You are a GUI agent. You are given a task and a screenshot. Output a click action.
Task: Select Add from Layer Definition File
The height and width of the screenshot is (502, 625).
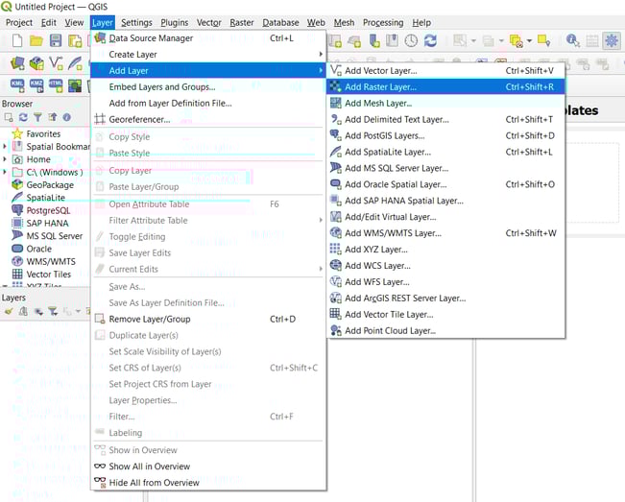208,104
